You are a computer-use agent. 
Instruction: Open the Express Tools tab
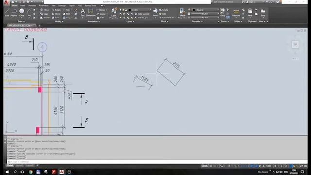point(90,6)
